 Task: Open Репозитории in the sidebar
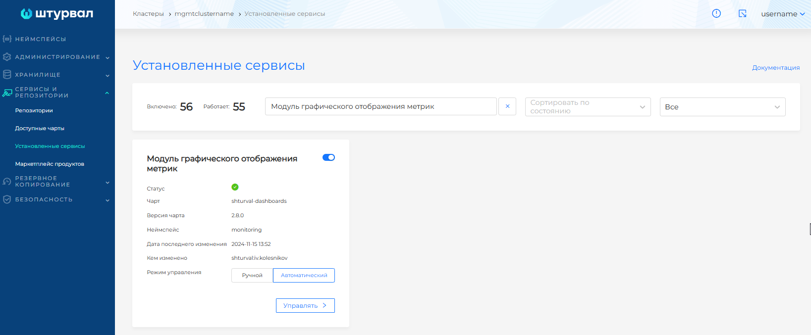(34, 110)
